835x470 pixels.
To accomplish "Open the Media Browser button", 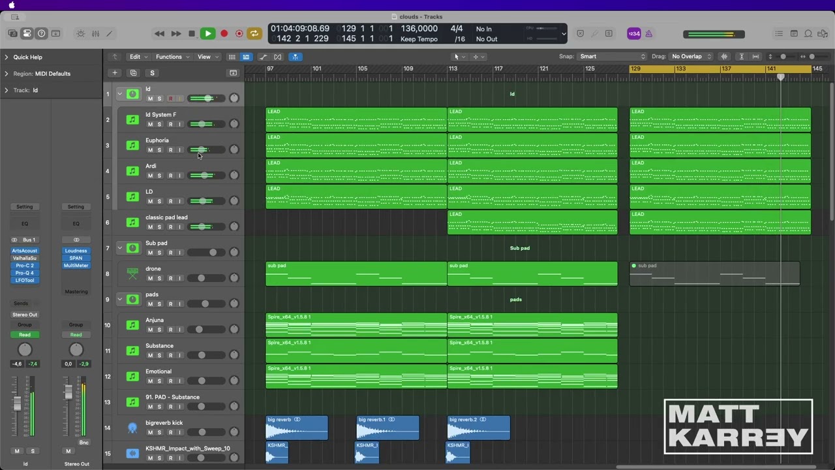I will (x=823, y=33).
